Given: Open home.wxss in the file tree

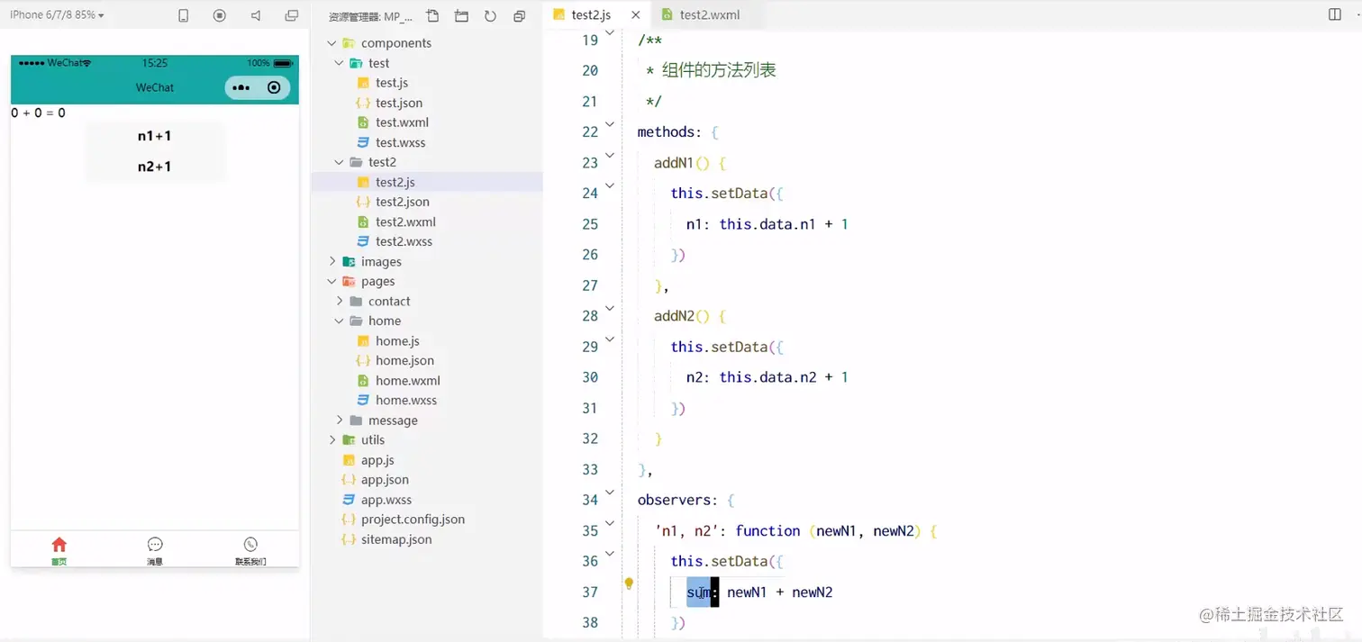Looking at the screenshot, I should click(x=405, y=400).
